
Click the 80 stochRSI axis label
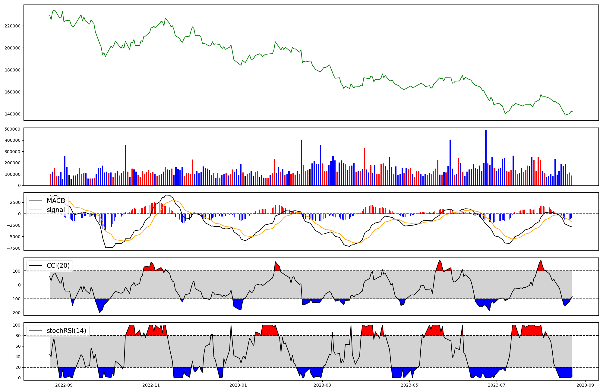pos(18,336)
